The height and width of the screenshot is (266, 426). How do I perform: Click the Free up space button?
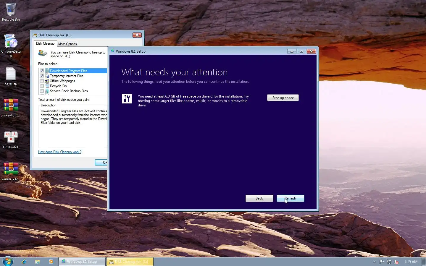(283, 98)
